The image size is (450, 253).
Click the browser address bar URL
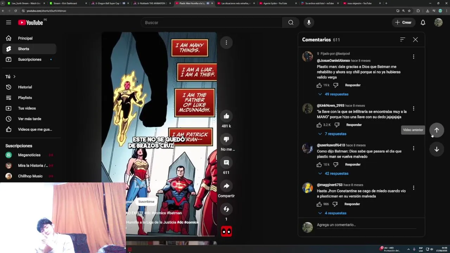(46, 11)
